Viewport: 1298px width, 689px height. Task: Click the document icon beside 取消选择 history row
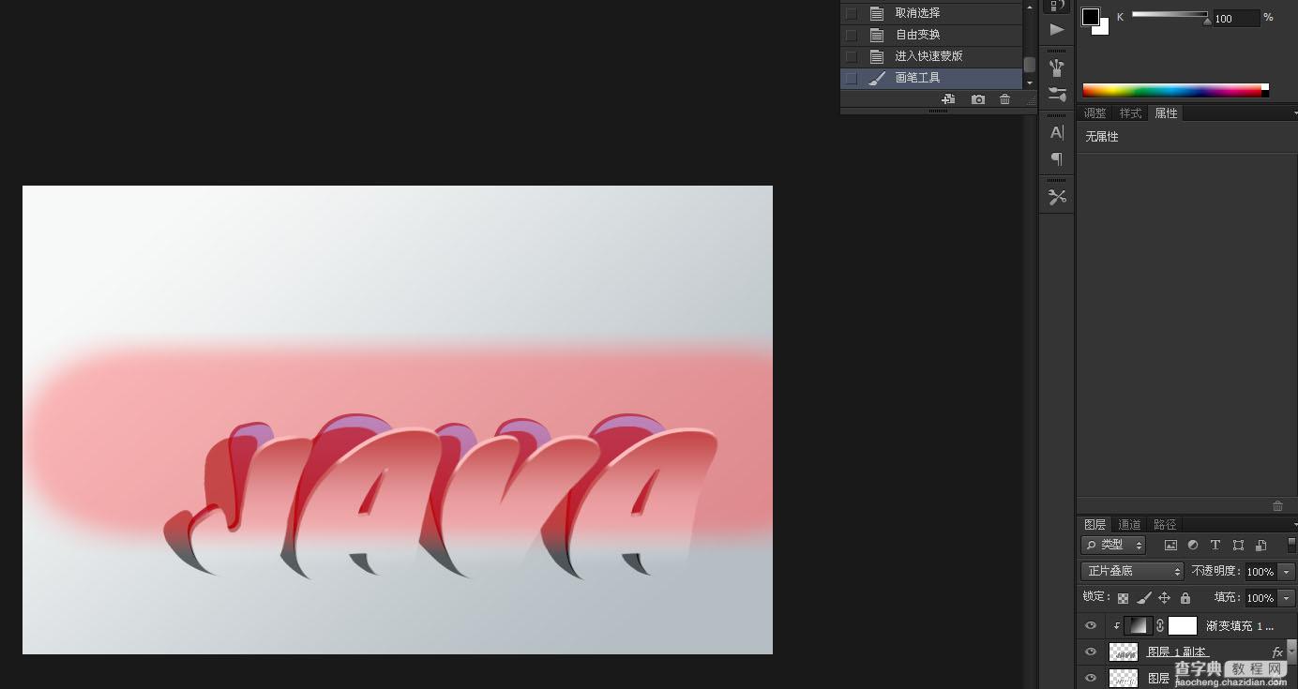[x=877, y=13]
